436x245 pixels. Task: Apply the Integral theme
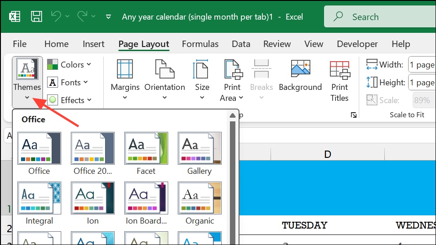coord(39,203)
